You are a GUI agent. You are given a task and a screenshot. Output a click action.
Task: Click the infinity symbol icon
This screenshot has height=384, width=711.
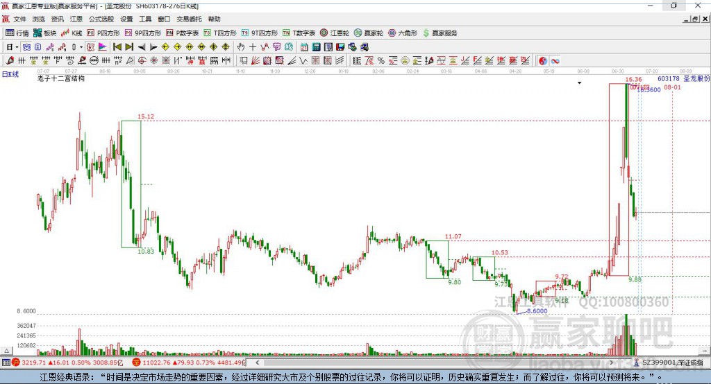click(555, 61)
